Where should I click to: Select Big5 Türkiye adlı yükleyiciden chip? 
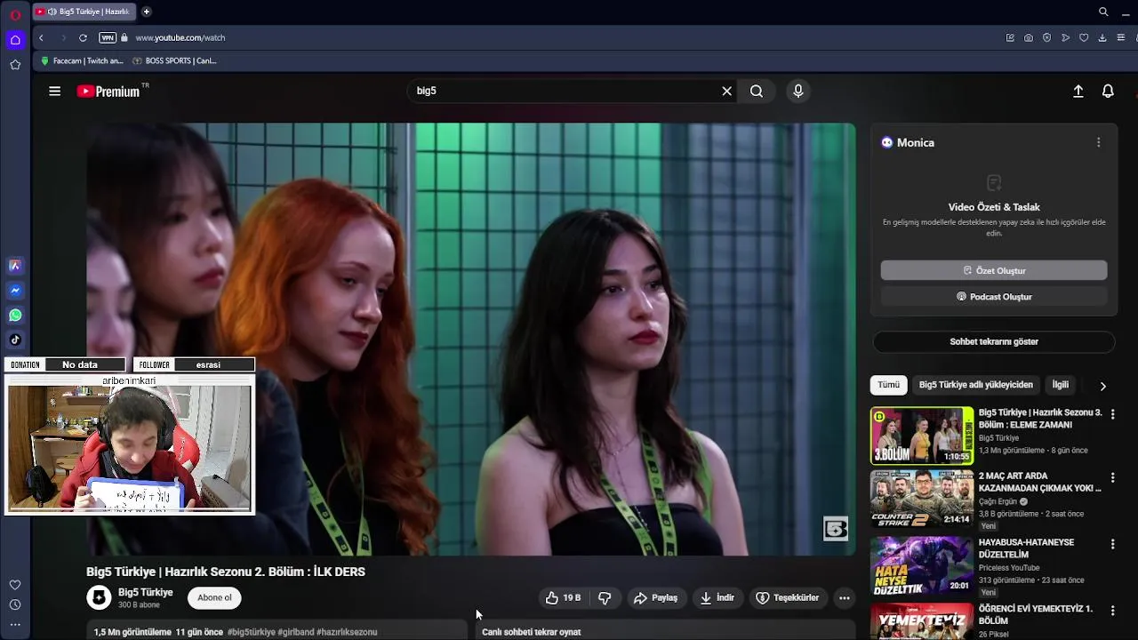pos(976,385)
